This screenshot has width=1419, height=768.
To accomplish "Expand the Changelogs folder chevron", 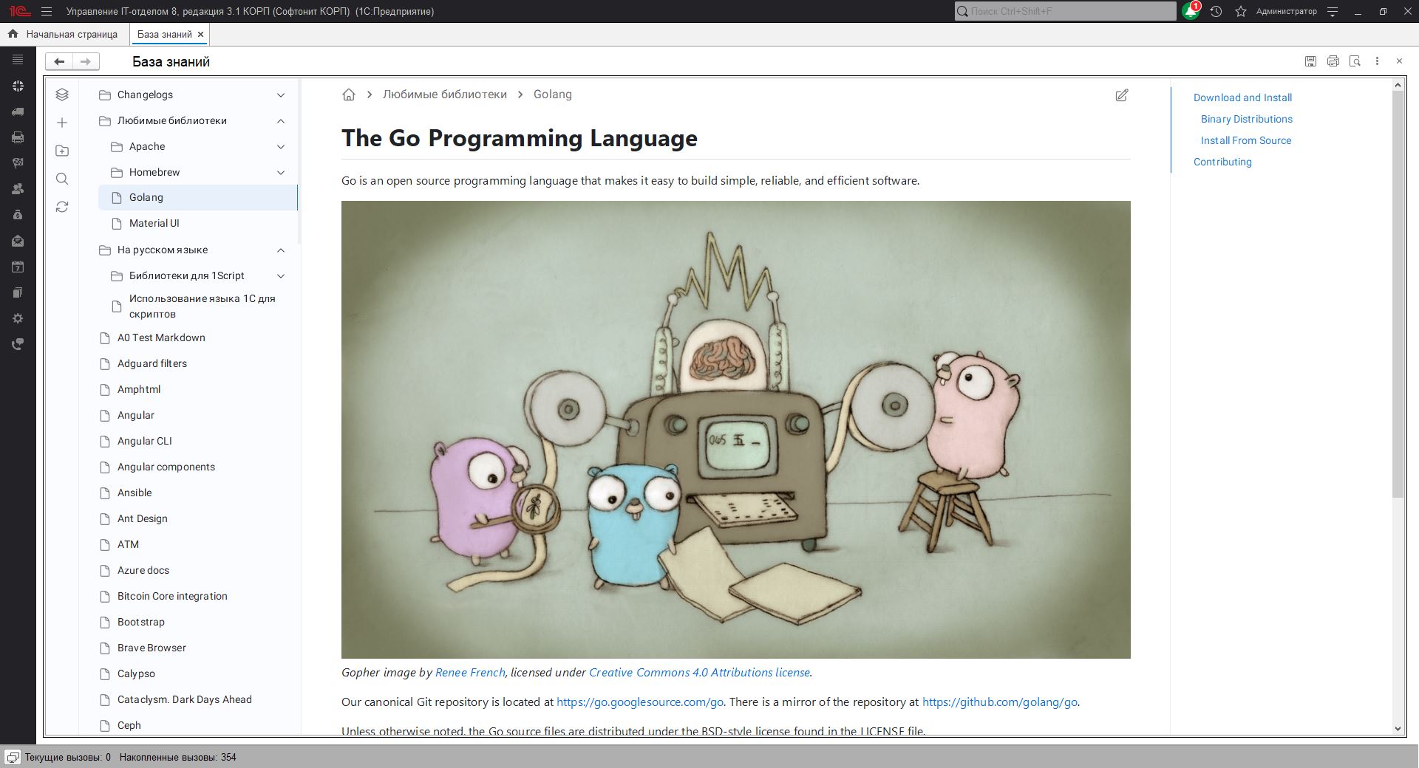I will coord(281,95).
